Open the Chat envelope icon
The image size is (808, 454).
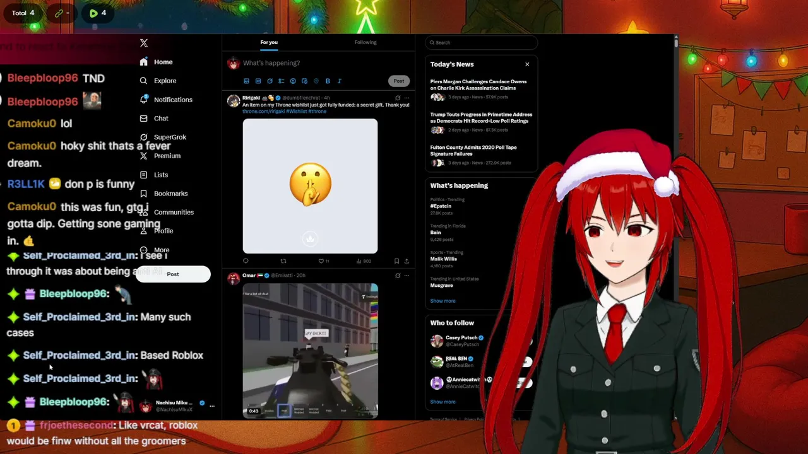[x=143, y=119]
